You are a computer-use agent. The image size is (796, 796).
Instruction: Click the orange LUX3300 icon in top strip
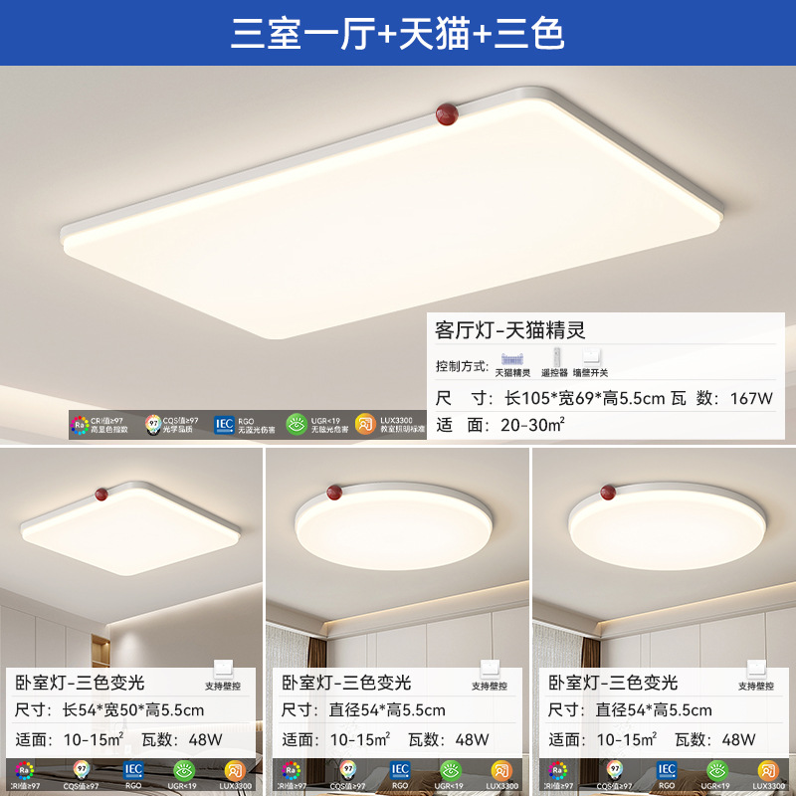365,425
